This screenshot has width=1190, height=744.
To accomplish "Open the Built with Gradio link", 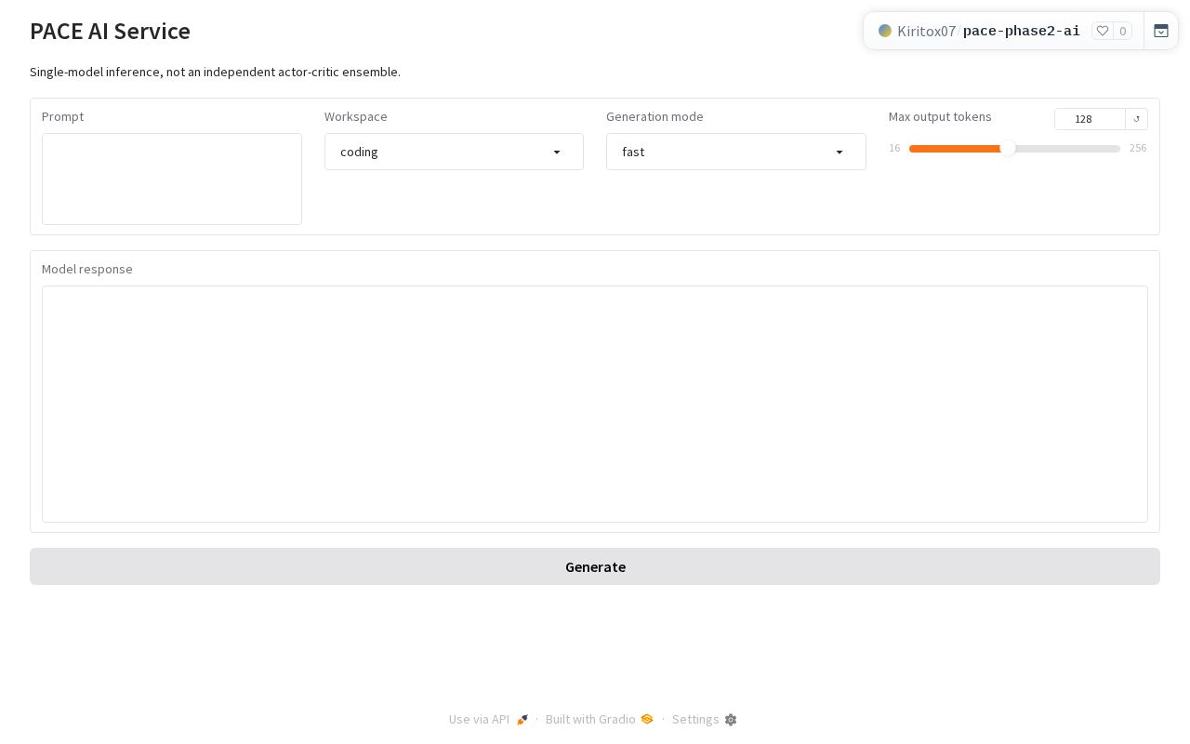I will (x=599, y=720).
